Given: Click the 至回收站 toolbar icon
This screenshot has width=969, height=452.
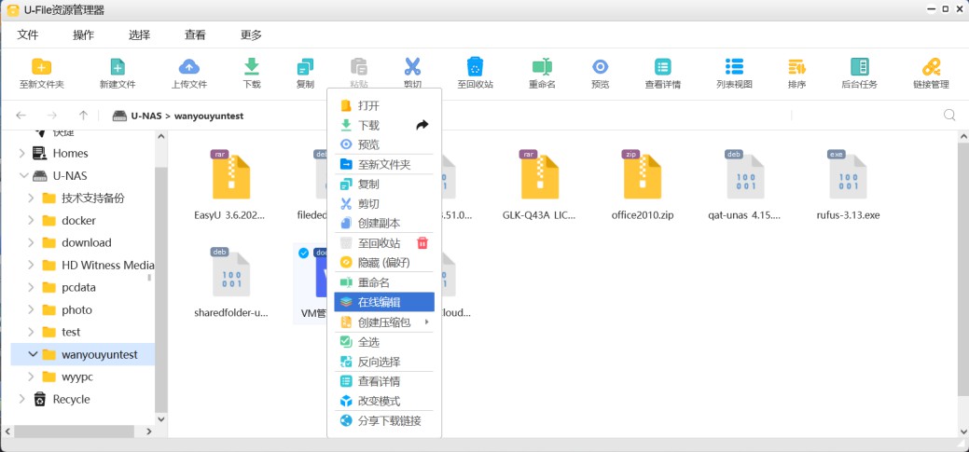Looking at the screenshot, I should 475,67.
